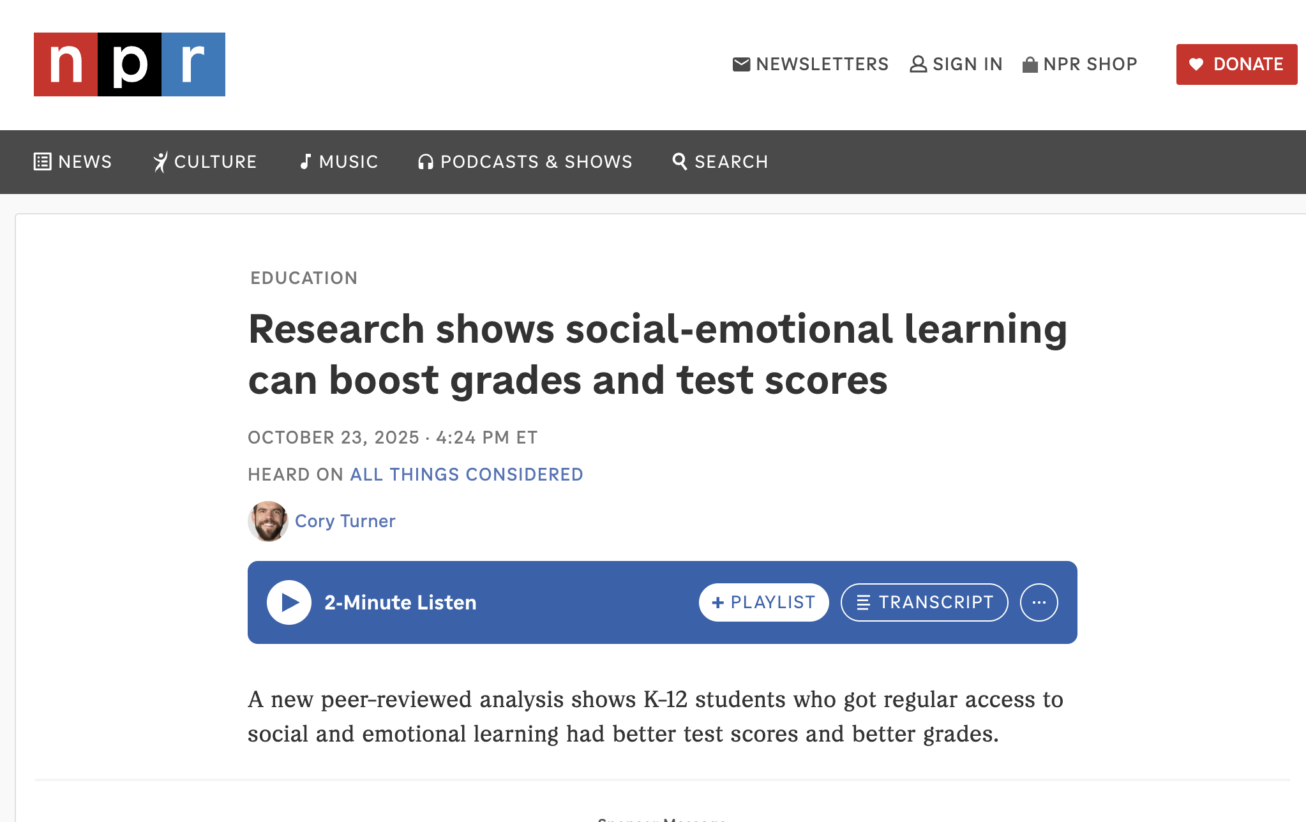The width and height of the screenshot is (1306, 822).
Task: Play the 2-Minute Listen audio
Action: (x=289, y=602)
